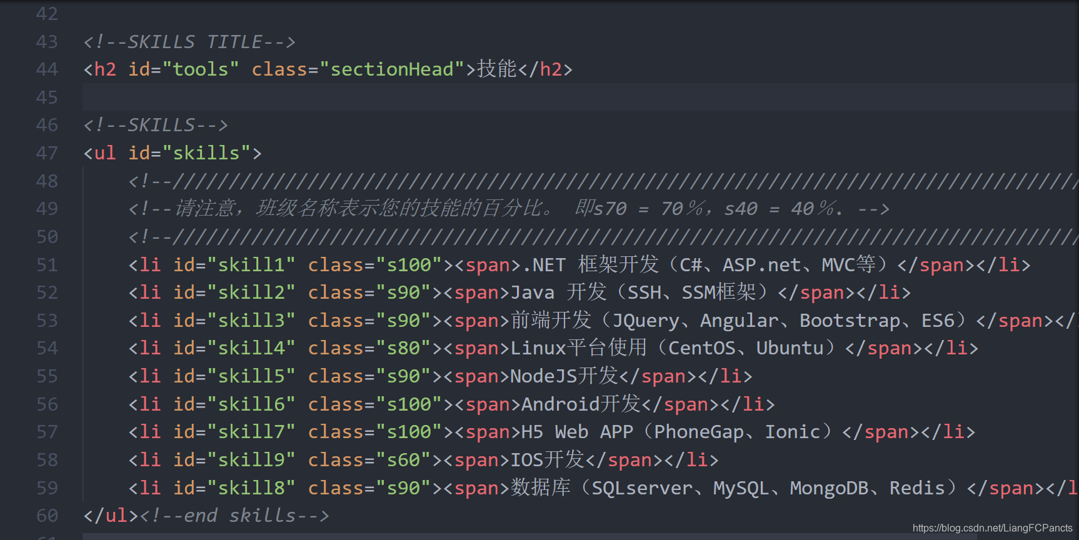The height and width of the screenshot is (540, 1079).
Task: Click the "skill9" id value
Action: tap(251, 460)
